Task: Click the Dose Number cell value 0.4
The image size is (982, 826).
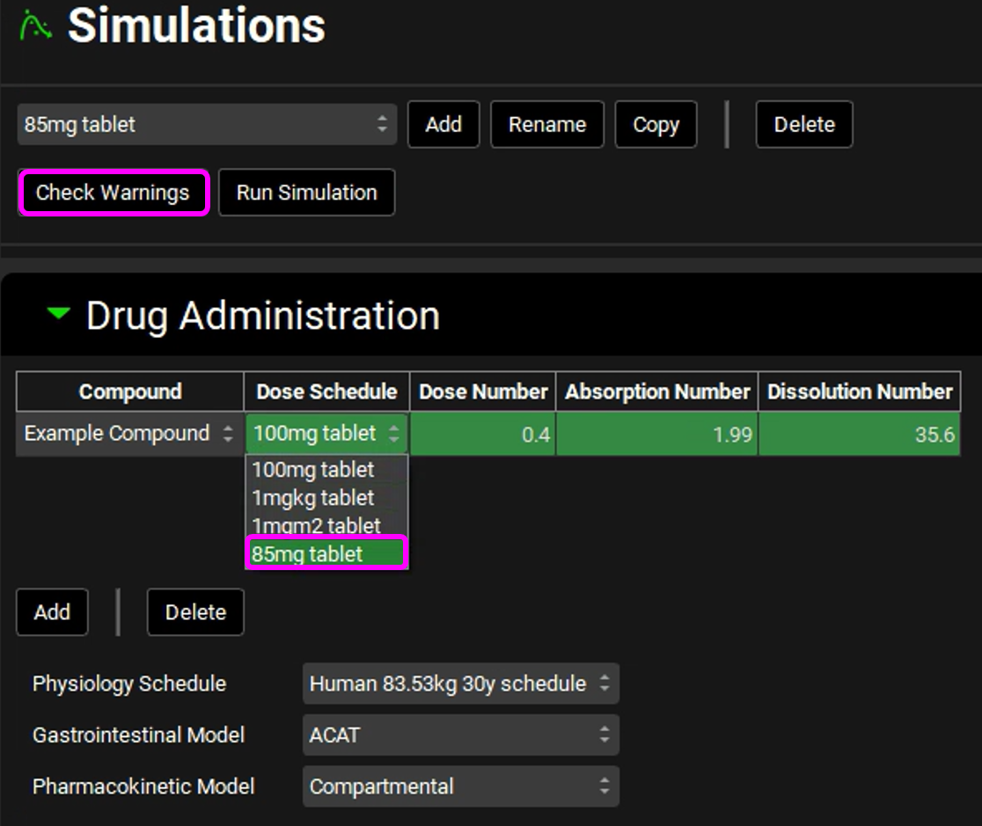Action: [x=482, y=435]
